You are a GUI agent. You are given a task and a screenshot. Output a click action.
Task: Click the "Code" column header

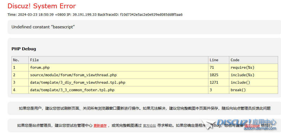coord(235,60)
